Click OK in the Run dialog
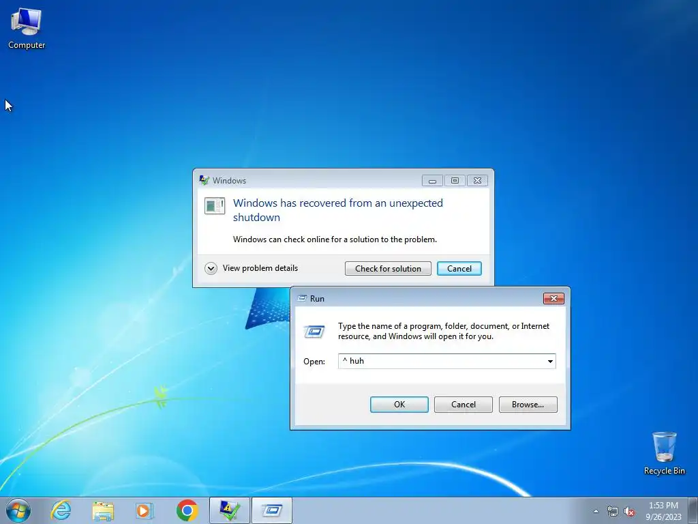Image resolution: width=698 pixels, height=524 pixels. tap(399, 405)
